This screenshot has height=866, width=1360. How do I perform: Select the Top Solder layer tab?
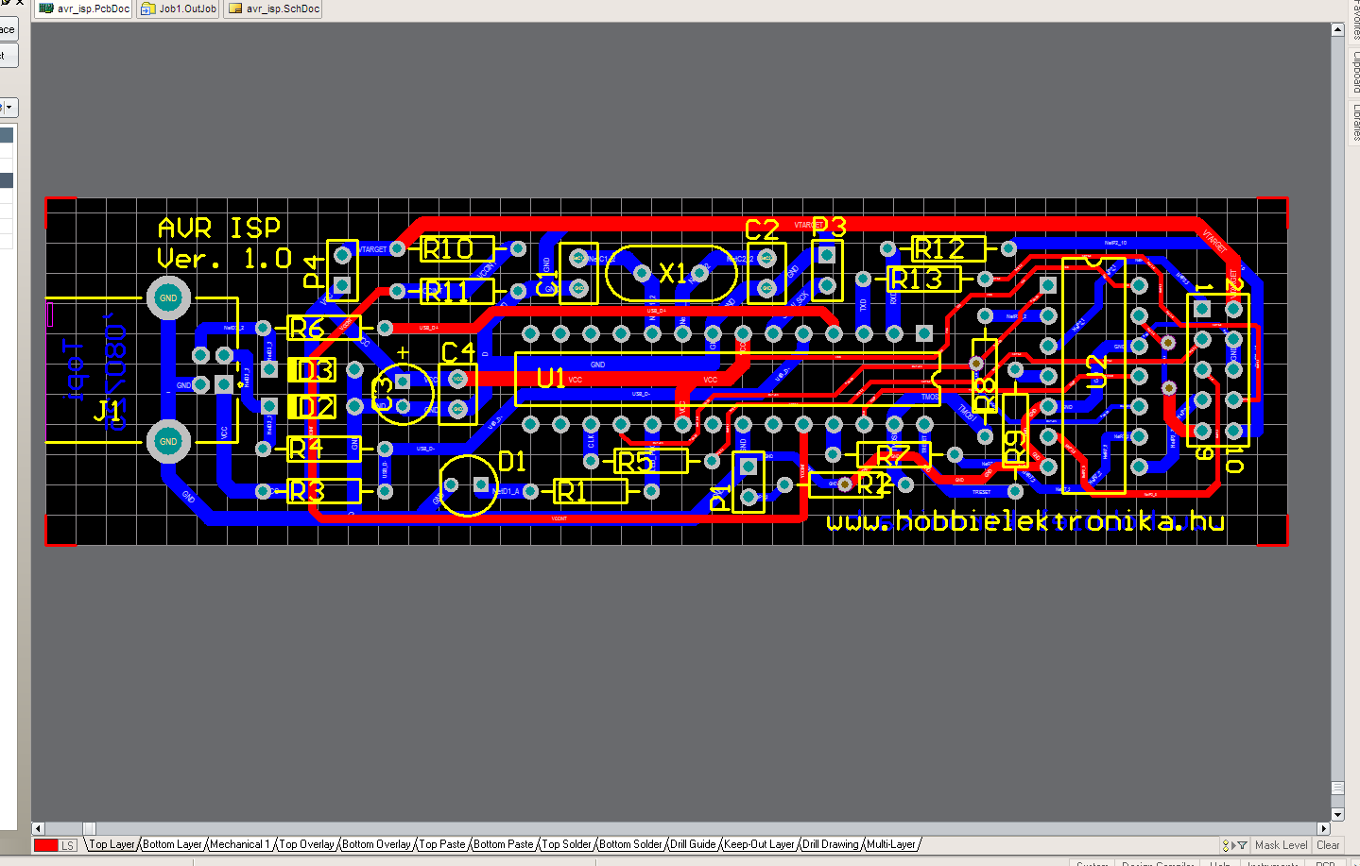[x=566, y=844]
